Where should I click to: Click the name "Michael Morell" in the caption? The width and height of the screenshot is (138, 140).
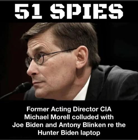[x=47, y=117]
